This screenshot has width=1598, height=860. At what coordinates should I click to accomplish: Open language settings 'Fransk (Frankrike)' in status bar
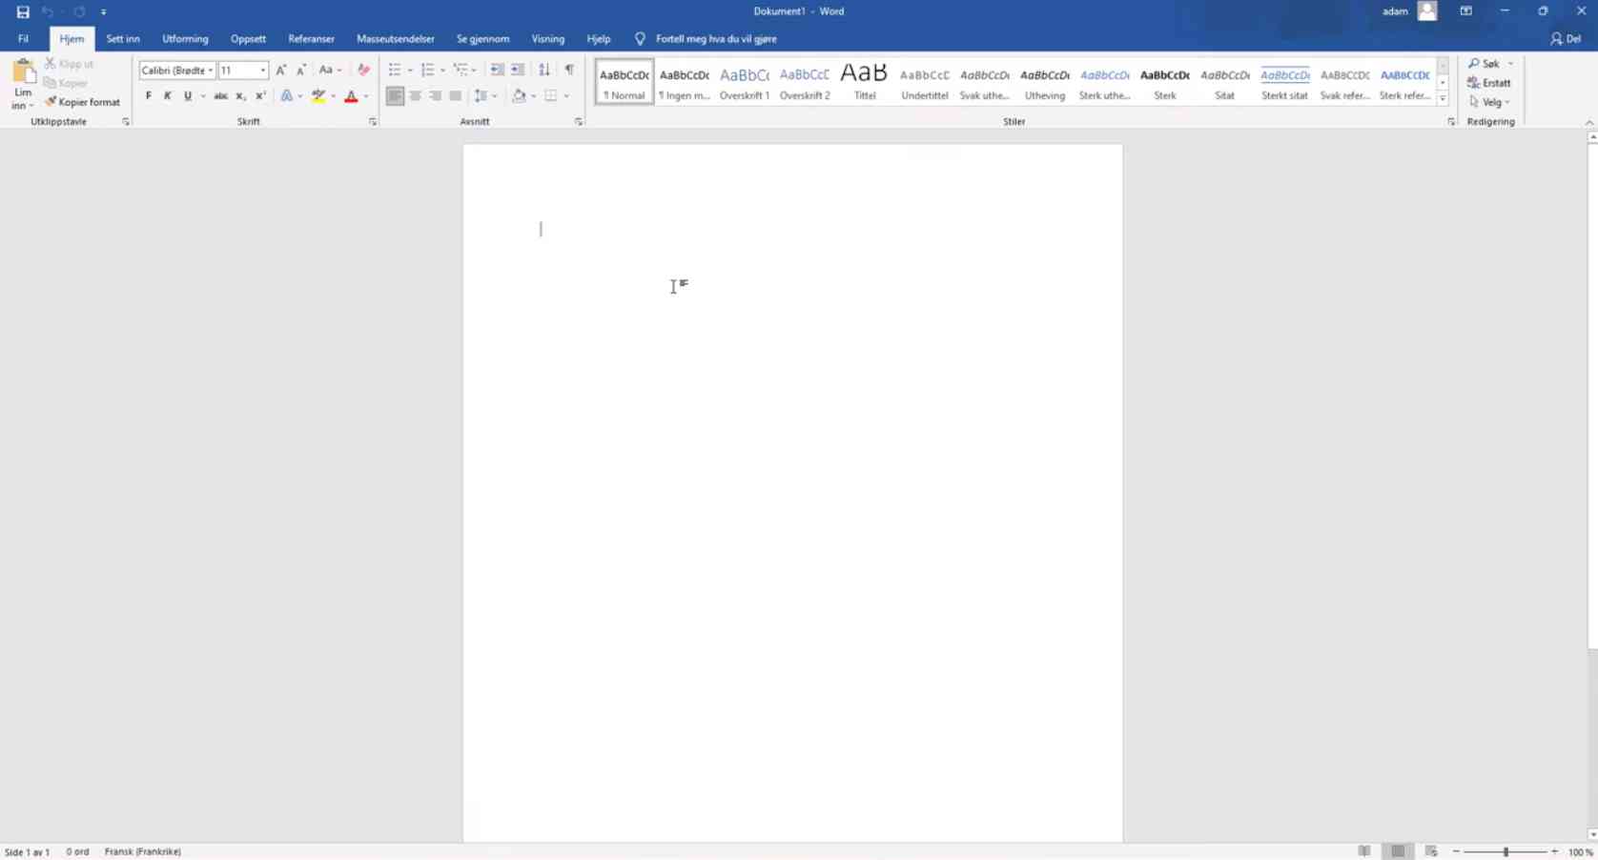click(143, 851)
